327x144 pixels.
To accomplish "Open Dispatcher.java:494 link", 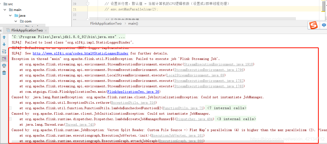I will pos(194,119).
